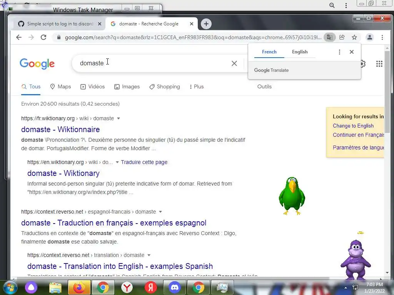Expand dropdown arrow after espagnol-francais › domaste

(160, 212)
